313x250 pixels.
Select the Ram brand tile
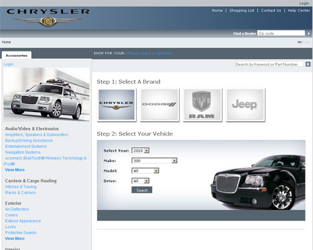click(x=203, y=105)
